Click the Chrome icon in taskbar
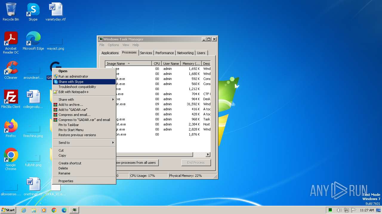 click(x=54, y=210)
